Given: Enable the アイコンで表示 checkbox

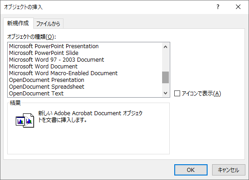Looking at the screenshot, I should [177, 93].
